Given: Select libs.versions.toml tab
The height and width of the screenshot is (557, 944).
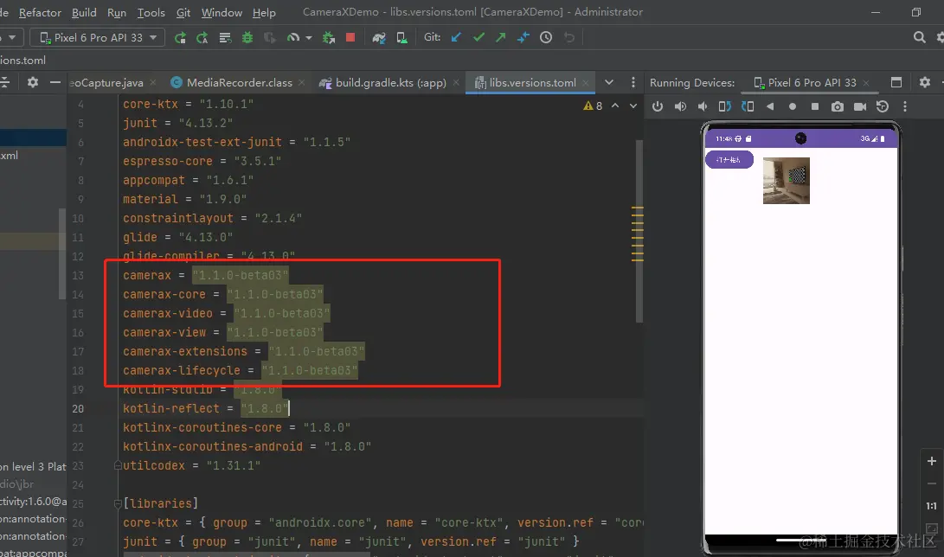Looking at the screenshot, I should click(532, 82).
